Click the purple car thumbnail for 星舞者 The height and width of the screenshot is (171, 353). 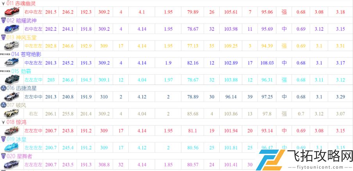(12, 165)
